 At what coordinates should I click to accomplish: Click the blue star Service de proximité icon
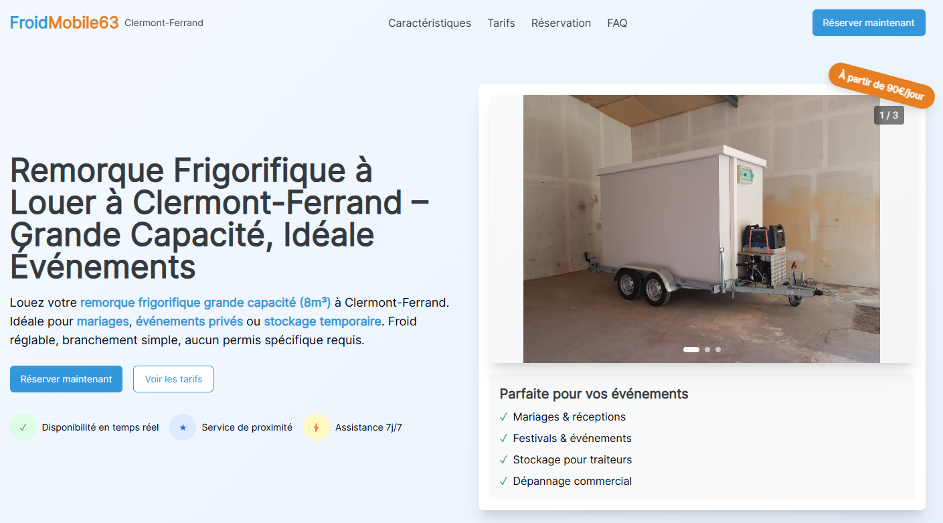[x=182, y=427]
